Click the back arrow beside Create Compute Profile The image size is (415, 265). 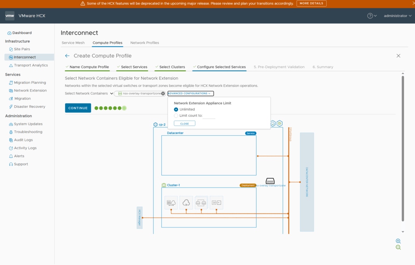pos(67,56)
